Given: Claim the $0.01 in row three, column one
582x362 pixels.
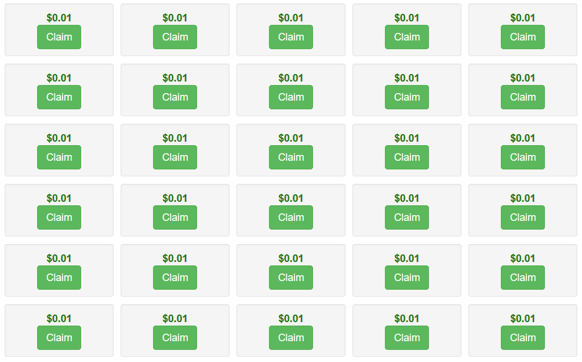Looking at the screenshot, I should [59, 157].
